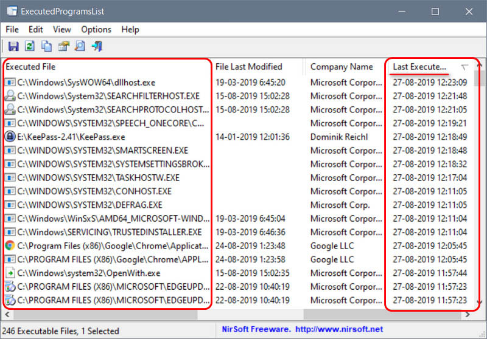Click the 27-08-2019 12:23:09 execution time
487x339 pixels.
[x=430, y=82]
